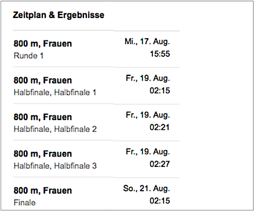Select "Halbfinale, Halbfinale 3" row subtitle
The image size is (255, 211).
coord(55,166)
